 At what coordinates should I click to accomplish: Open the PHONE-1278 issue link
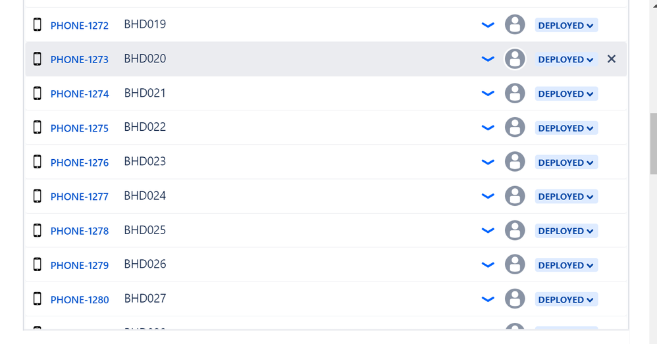tap(80, 231)
